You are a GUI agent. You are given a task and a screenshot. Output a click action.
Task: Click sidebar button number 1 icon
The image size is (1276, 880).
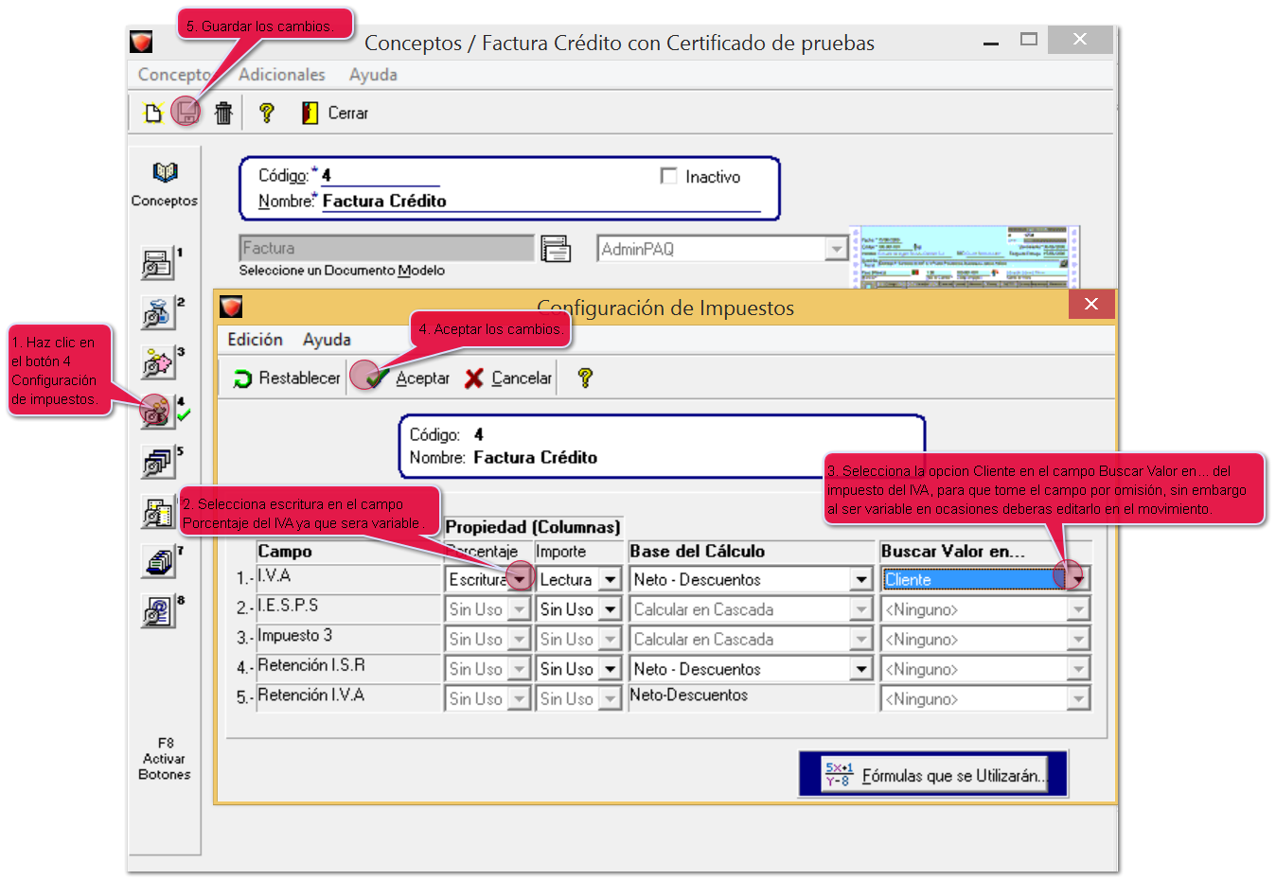click(x=157, y=264)
